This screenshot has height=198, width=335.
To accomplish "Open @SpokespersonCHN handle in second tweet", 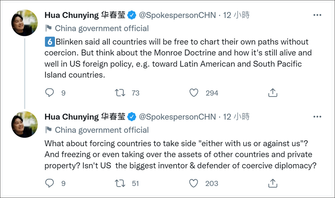I will [x=177, y=117].
